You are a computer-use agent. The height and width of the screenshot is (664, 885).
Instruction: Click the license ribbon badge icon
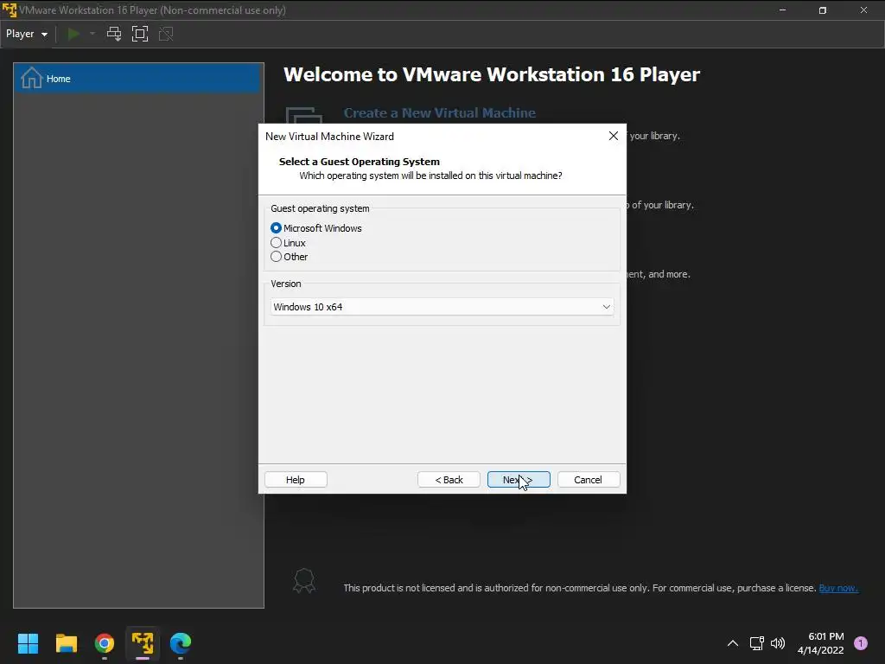point(303,580)
